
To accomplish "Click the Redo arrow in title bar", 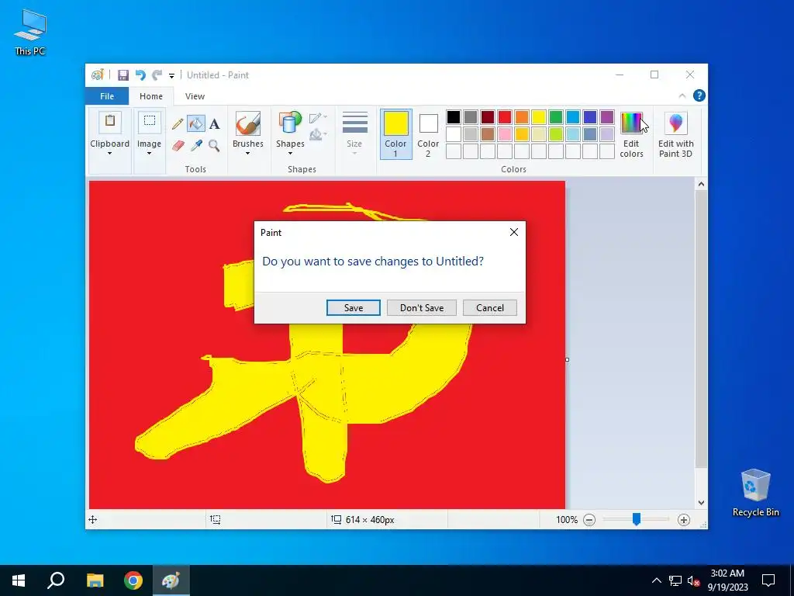I will 157,75.
